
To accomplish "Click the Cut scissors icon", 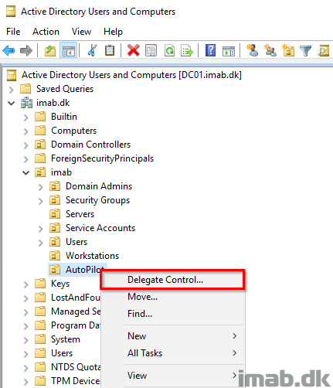I will [x=92, y=50].
